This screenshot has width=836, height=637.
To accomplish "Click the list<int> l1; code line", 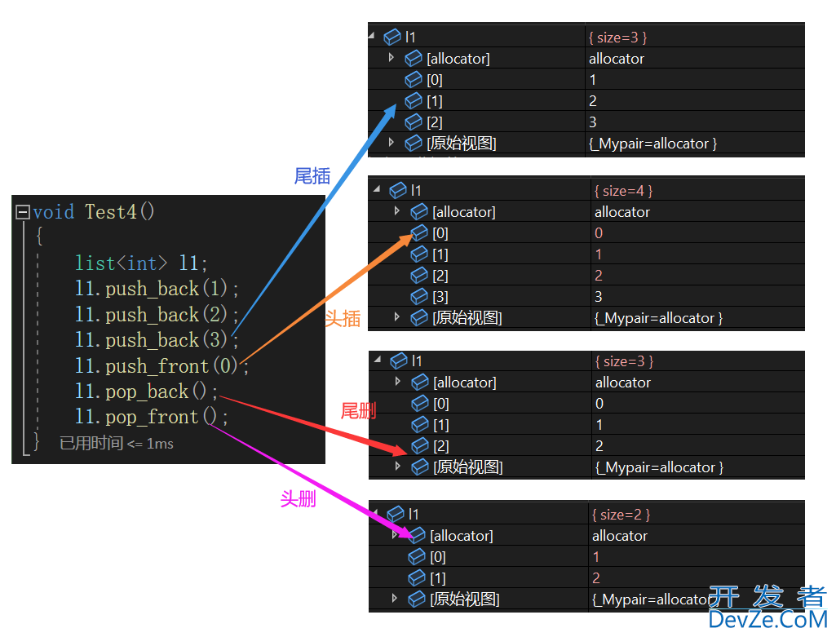I will tap(141, 263).
